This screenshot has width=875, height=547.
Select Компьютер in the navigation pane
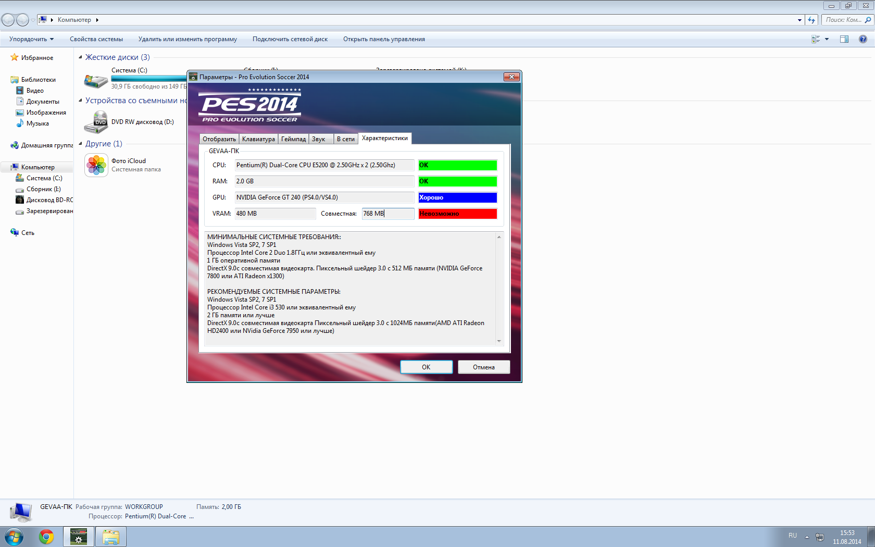tap(37, 167)
